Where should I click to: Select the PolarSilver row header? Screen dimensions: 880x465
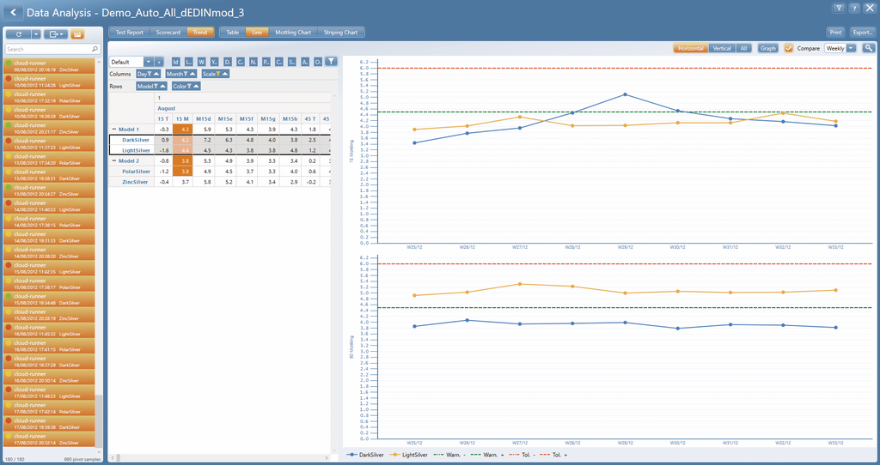click(136, 172)
